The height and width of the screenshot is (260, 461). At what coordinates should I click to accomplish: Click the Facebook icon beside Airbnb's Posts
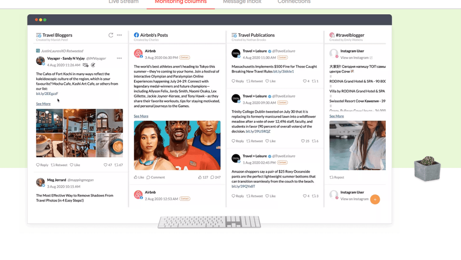136,35
